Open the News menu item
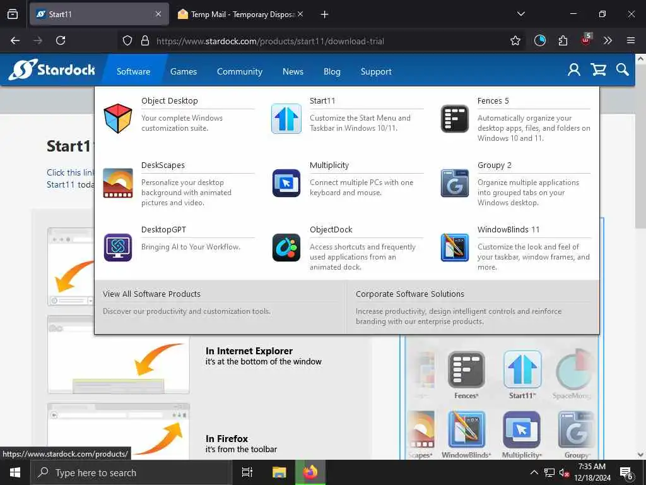 pyautogui.click(x=293, y=71)
